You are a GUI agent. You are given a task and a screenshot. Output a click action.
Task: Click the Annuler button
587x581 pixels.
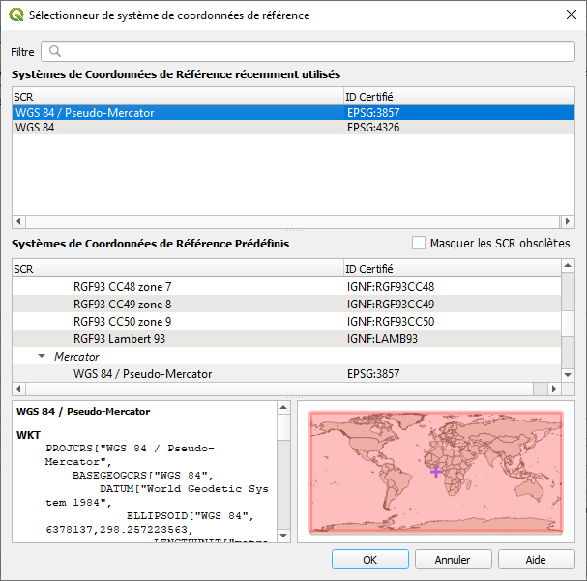click(x=453, y=560)
